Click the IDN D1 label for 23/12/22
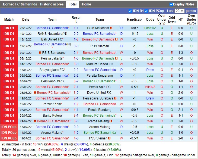Image resolution: width=198 pixels, height=159 pixels. point(9,28)
